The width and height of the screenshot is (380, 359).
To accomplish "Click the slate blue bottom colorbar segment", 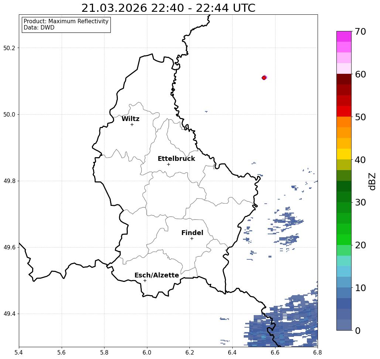I will pyautogui.click(x=344, y=325).
